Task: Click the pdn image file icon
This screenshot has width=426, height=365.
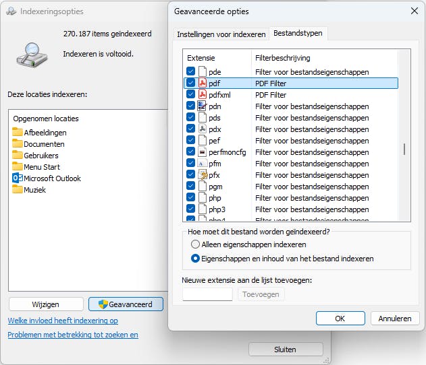Action: click(x=202, y=106)
